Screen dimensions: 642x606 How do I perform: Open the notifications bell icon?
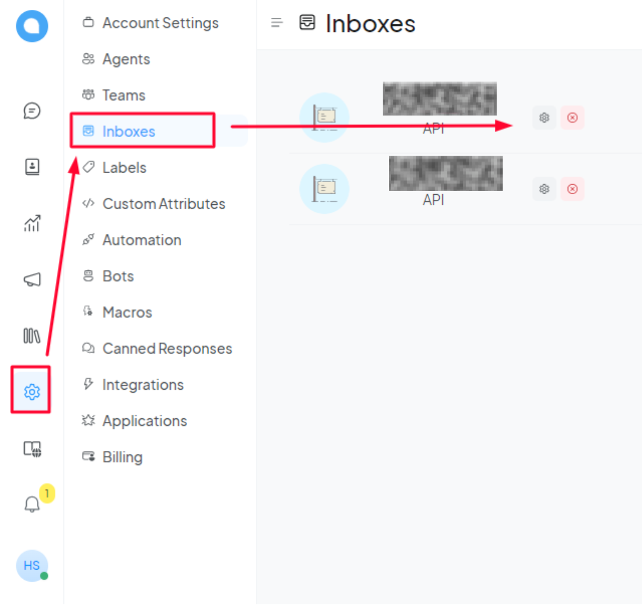(x=32, y=504)
